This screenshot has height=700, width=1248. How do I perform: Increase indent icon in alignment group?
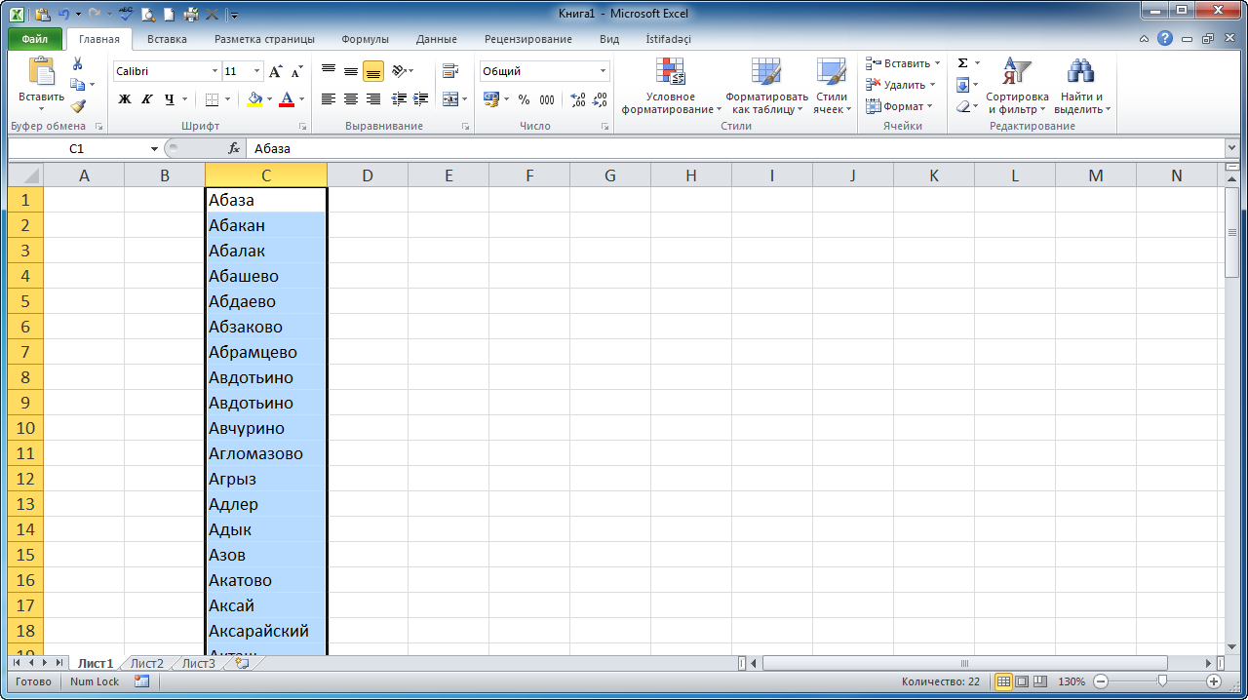coord(421,99)
